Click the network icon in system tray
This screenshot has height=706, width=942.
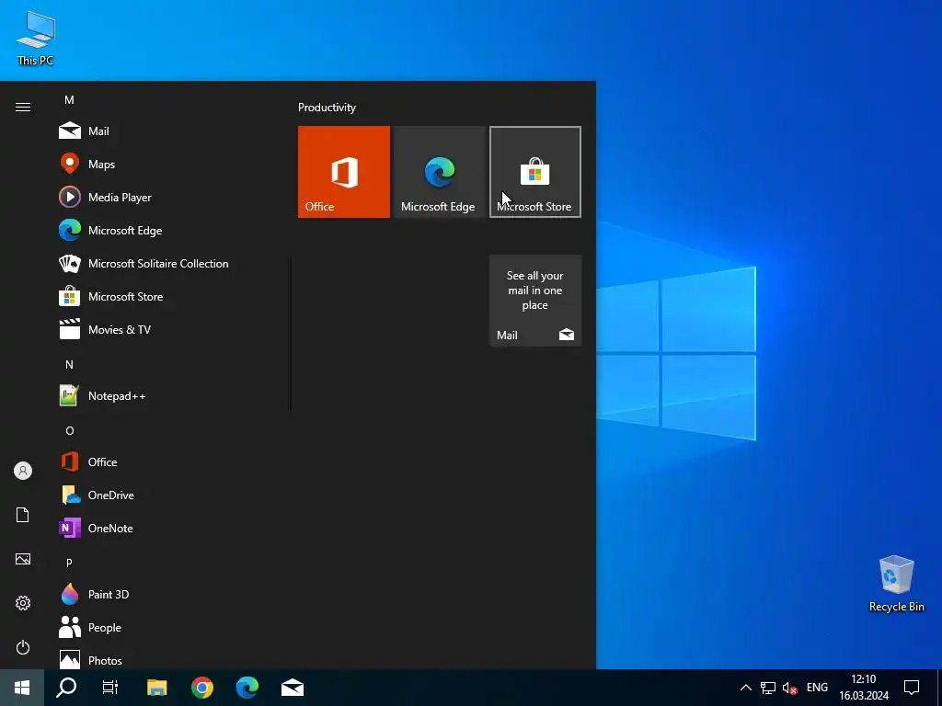point(768,688)
